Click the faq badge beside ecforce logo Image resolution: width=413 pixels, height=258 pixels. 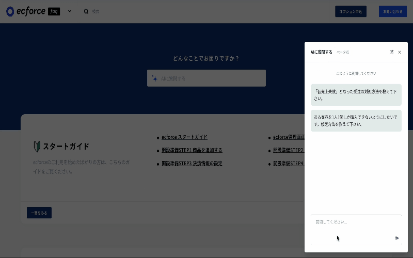(54, 11)
